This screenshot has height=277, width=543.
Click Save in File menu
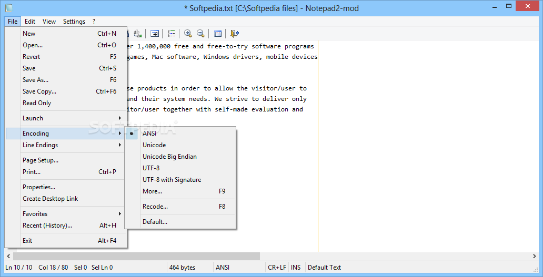[66, 68]
